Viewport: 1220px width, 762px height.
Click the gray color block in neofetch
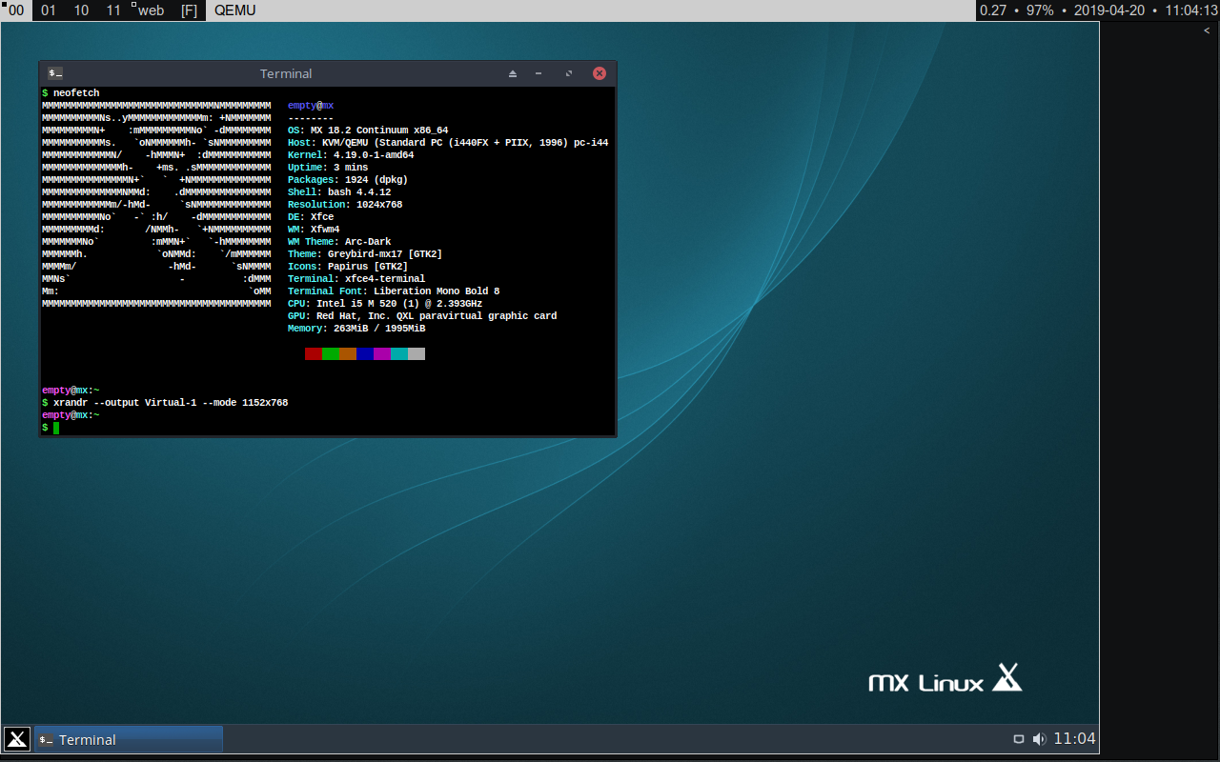[x=417, y=353]
